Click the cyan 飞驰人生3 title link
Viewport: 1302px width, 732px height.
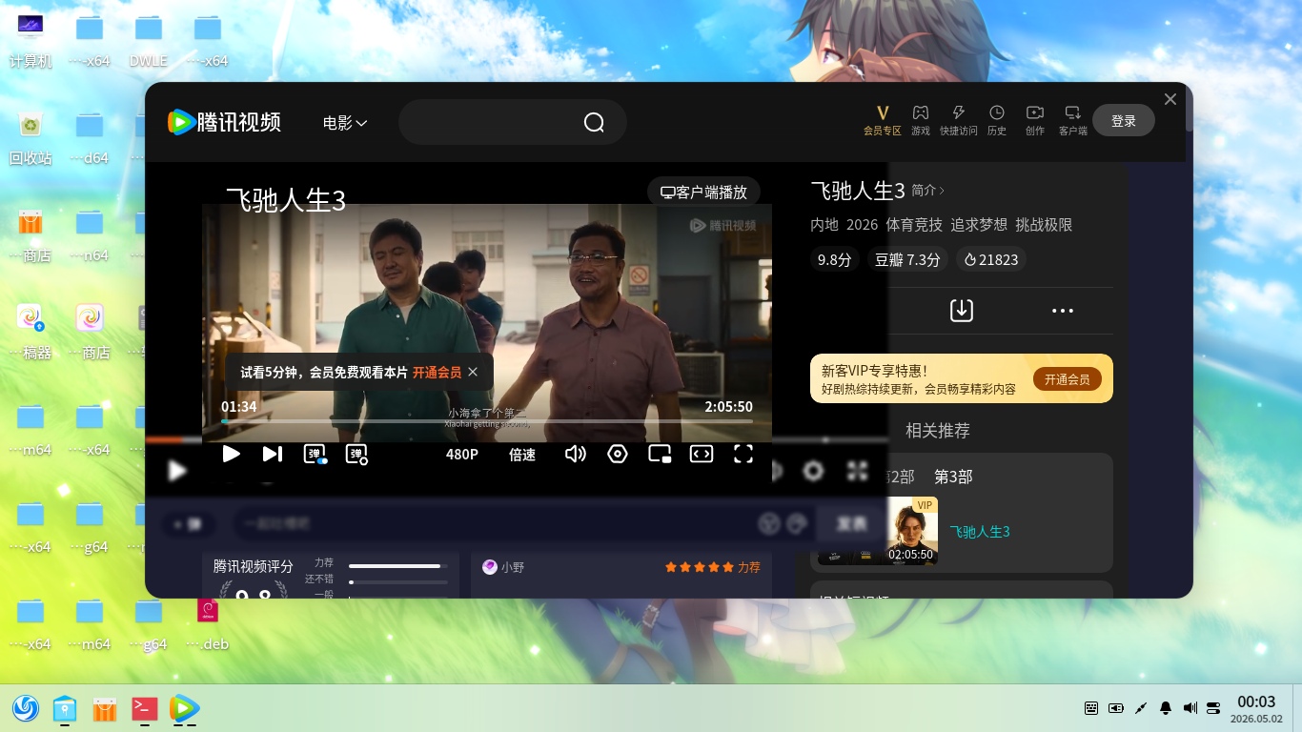[980, 532]
